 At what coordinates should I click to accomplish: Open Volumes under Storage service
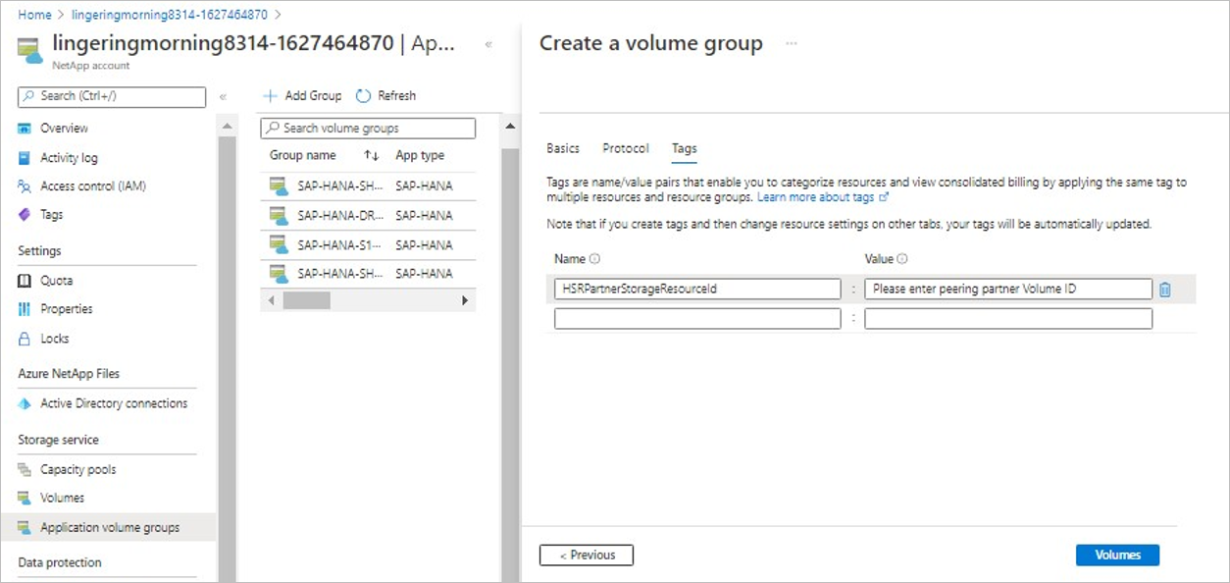[62, 499]
